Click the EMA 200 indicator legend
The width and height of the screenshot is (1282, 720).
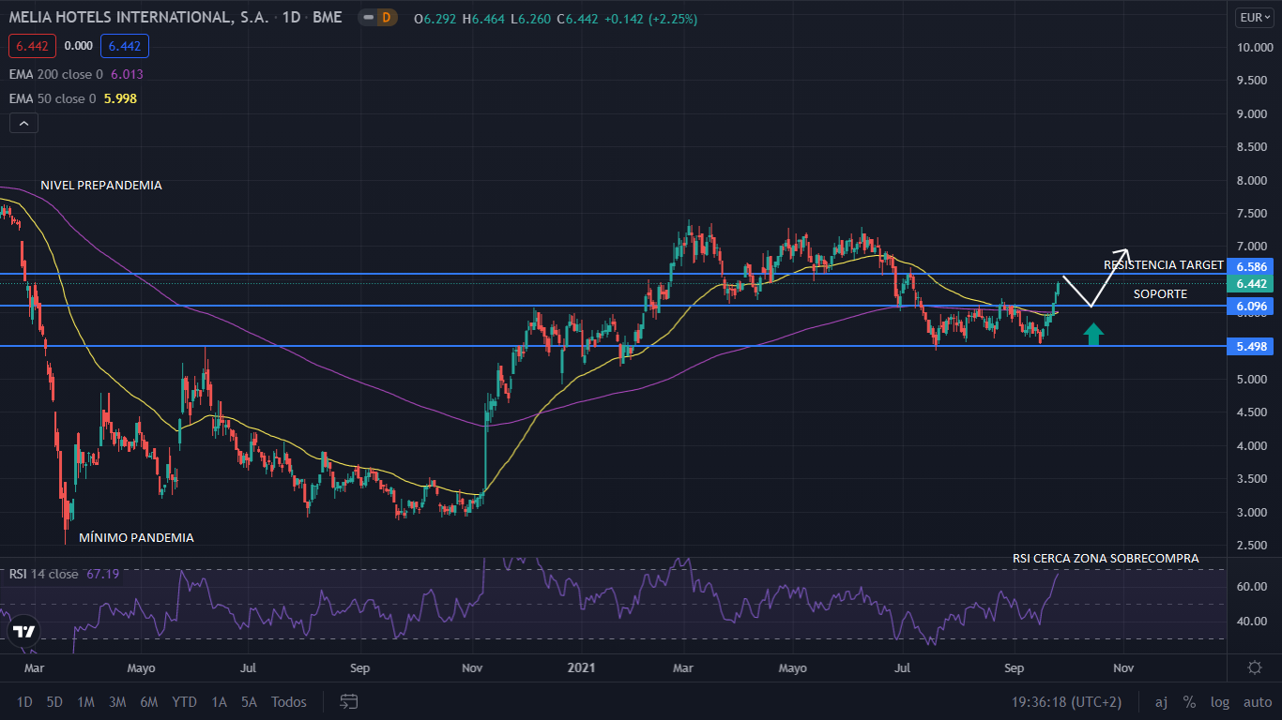75,74
